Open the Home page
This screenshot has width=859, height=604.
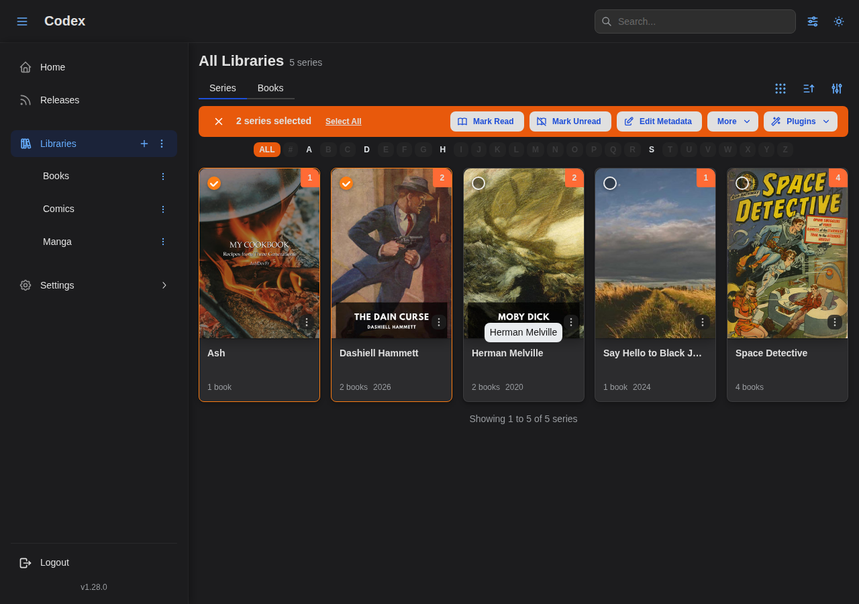[94, 67]
